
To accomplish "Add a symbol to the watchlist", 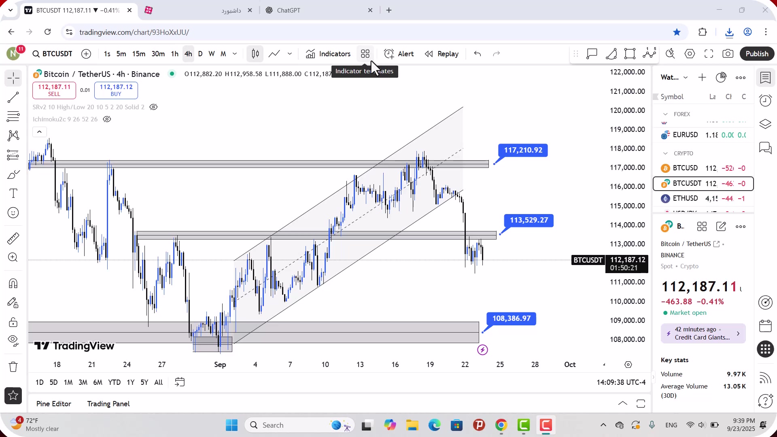I will (702, 78).
